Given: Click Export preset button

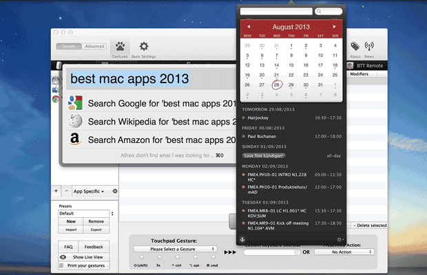Looking at the screenshot, I should (x=96, y=230).
